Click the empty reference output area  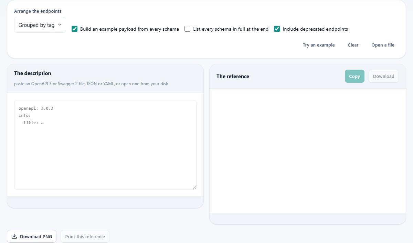[308, 151]
